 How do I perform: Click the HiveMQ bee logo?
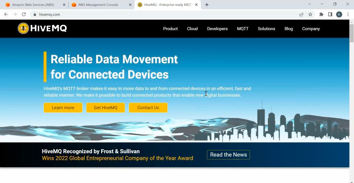click(42, 28)
